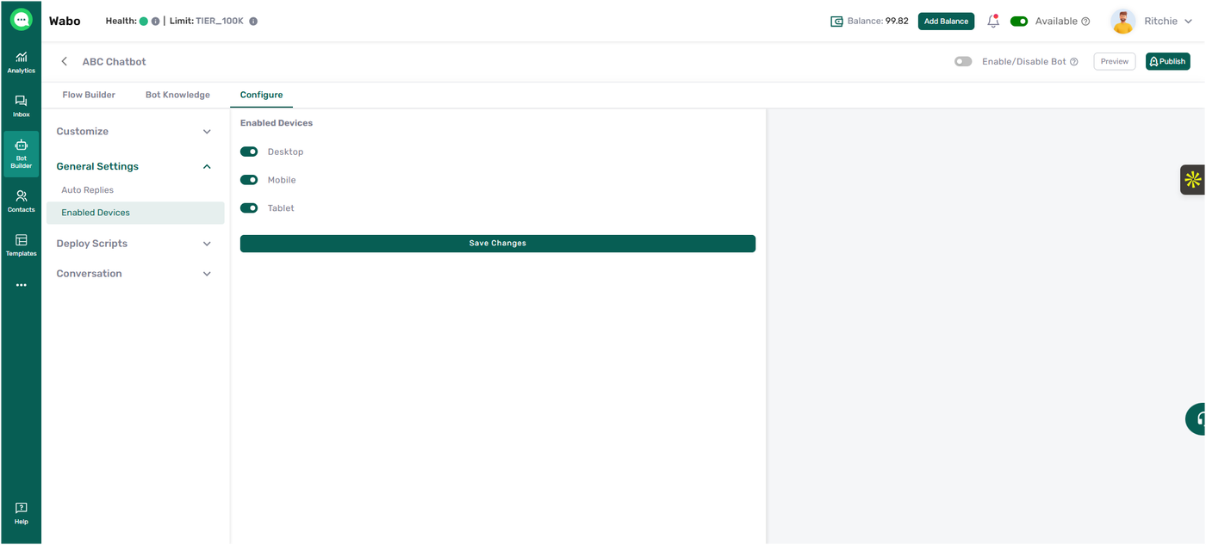Toggle the Available status switch
The width and height of the screenshot is (1206, 545).
click(x=1019, y=22)
